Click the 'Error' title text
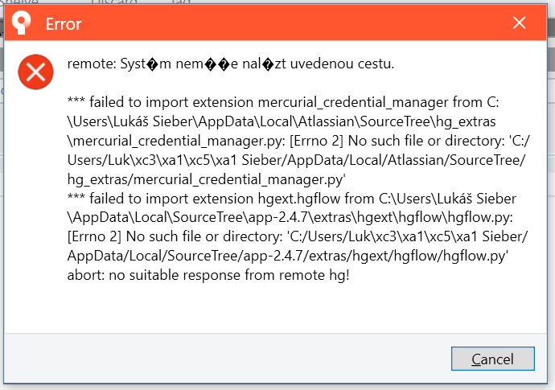Image resolution: width=555 pixels, height=390 pixels. tap(64, 24)
